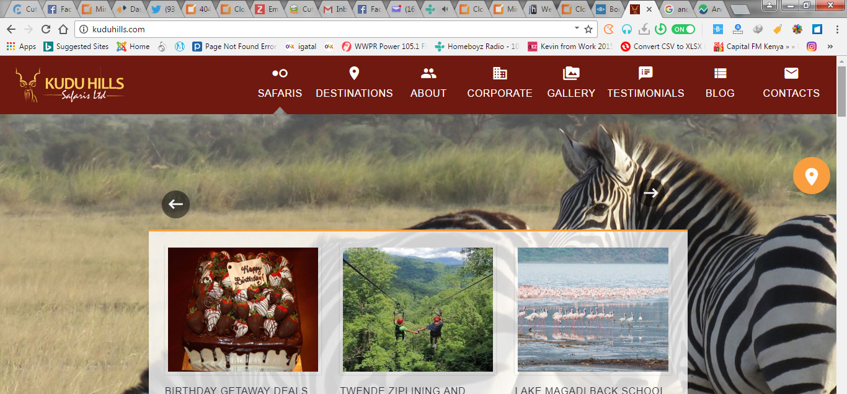Viewport: 847px width, 394px height.
Task: Switch to the blue 'Boo' tab
Action: [609, 9]
